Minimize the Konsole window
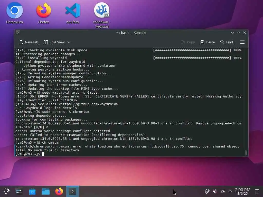The image size is (263, 197). point(232,33)
